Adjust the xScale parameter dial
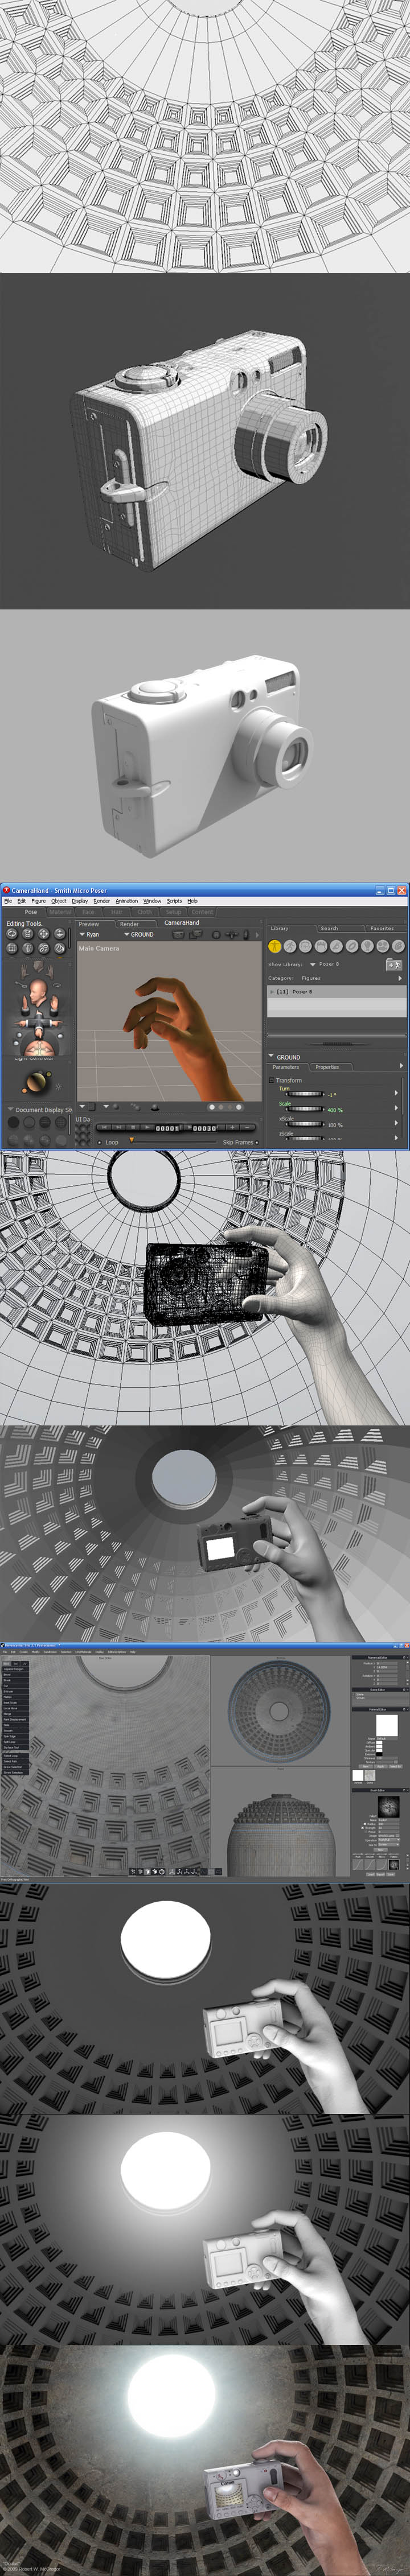410x2576 pixels. 305,1124
